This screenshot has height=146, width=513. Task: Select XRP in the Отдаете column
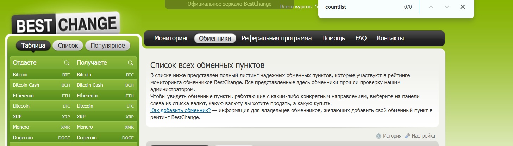(x=41, y=117)
